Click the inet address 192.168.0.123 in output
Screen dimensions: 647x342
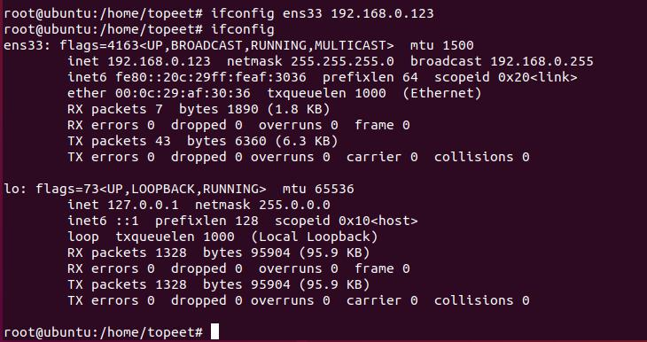tap(159, 61)
